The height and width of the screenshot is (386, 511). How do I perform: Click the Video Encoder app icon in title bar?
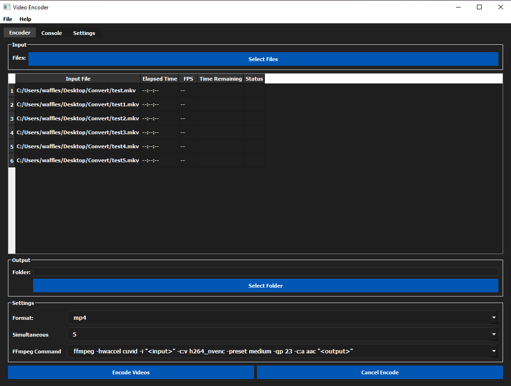coord(7,7)
